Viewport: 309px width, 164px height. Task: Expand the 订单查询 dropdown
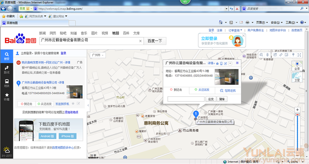click(235, 30)
